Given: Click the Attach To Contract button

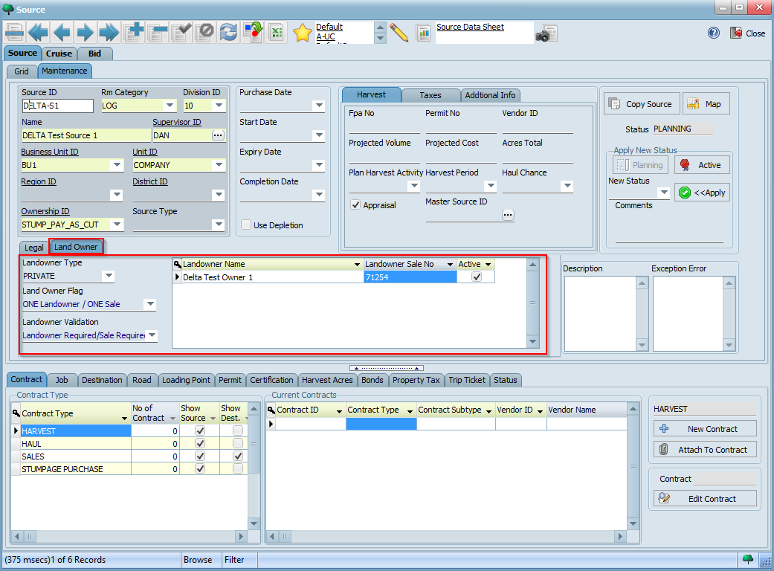Looking at the screenshot, I should tap(705, 450).
